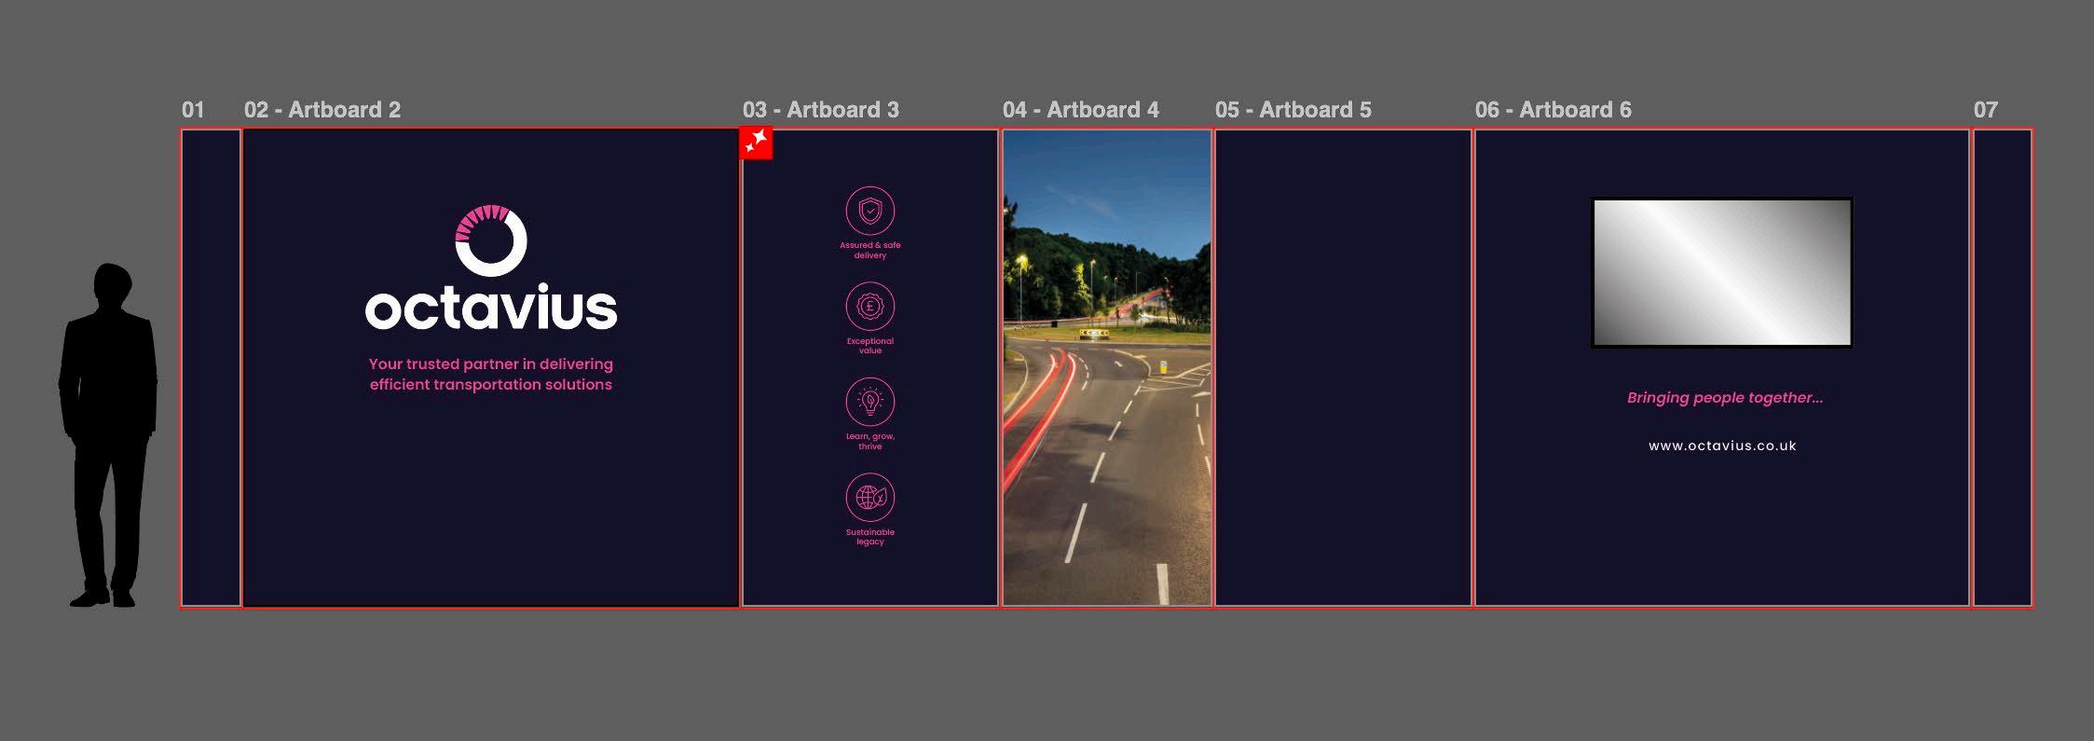Select the Assured & safe delivery shield icon
The width and height of the screenshot is (2094, 741).
click(x=869, y=211)
